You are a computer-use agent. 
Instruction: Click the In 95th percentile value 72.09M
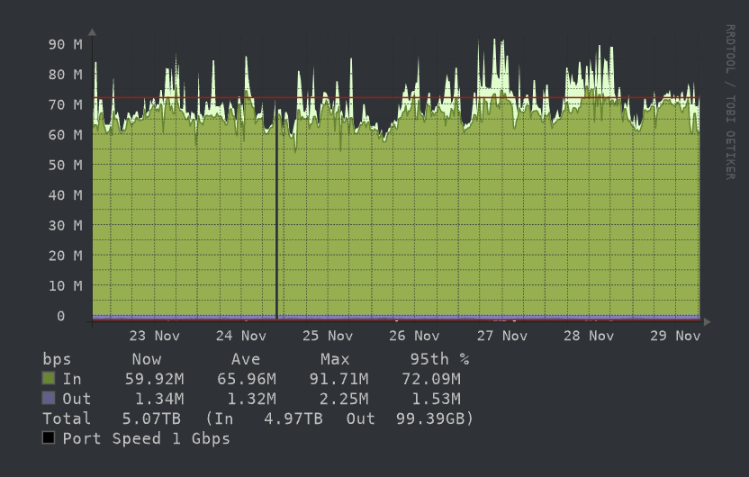click(x=431, y=379)
